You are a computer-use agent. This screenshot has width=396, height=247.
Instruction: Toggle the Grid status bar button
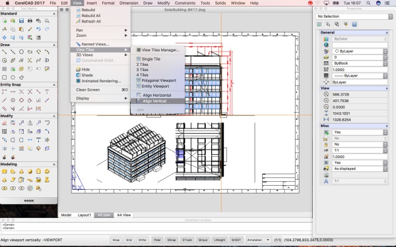click(x=129, y=240)
